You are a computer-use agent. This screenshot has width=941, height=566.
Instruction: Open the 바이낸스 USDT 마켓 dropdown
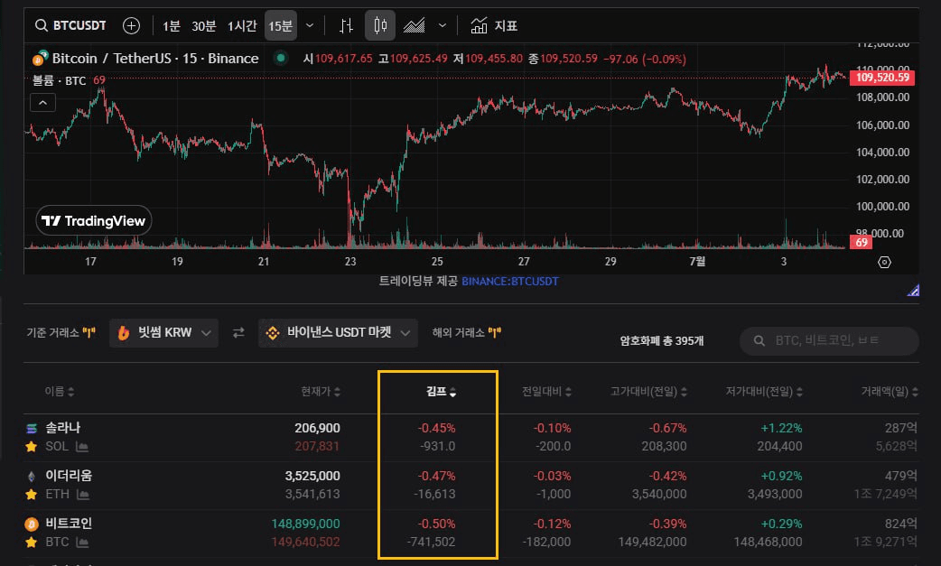click(338, 333)
